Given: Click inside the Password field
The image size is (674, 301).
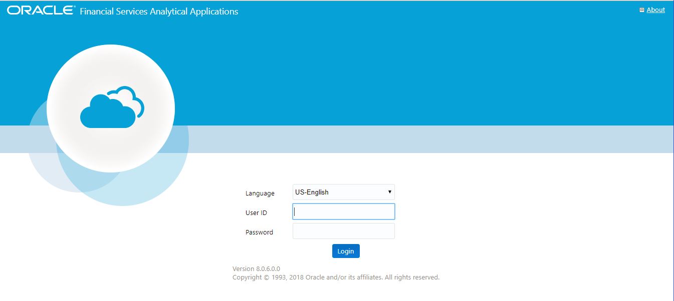Looking at the screenshot, I should click(x=343, y=230).
